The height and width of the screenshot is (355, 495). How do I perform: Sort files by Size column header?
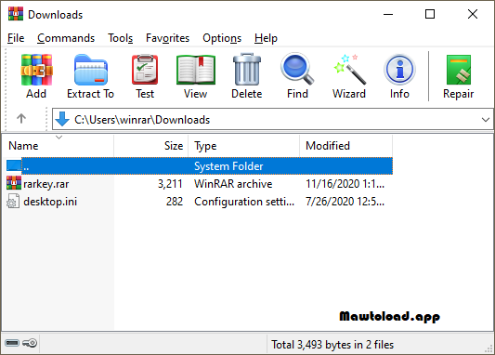(150, 146)
